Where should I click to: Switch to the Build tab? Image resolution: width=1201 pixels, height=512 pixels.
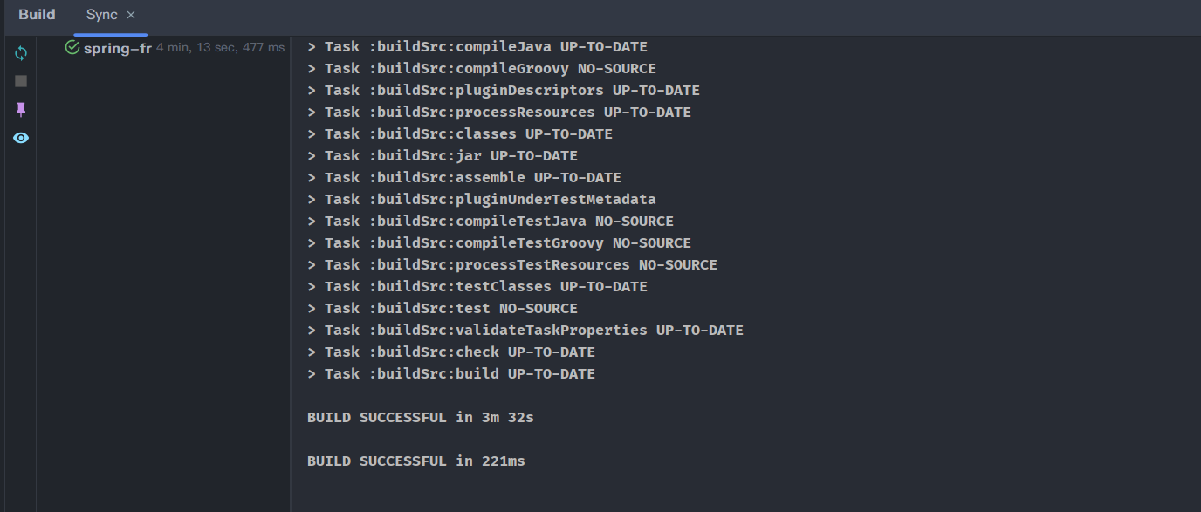coord(37,15)
